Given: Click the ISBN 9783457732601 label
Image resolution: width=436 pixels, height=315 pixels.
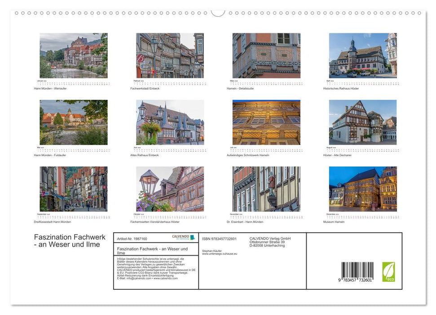Looking at the screenshot, I should [219, 239].
